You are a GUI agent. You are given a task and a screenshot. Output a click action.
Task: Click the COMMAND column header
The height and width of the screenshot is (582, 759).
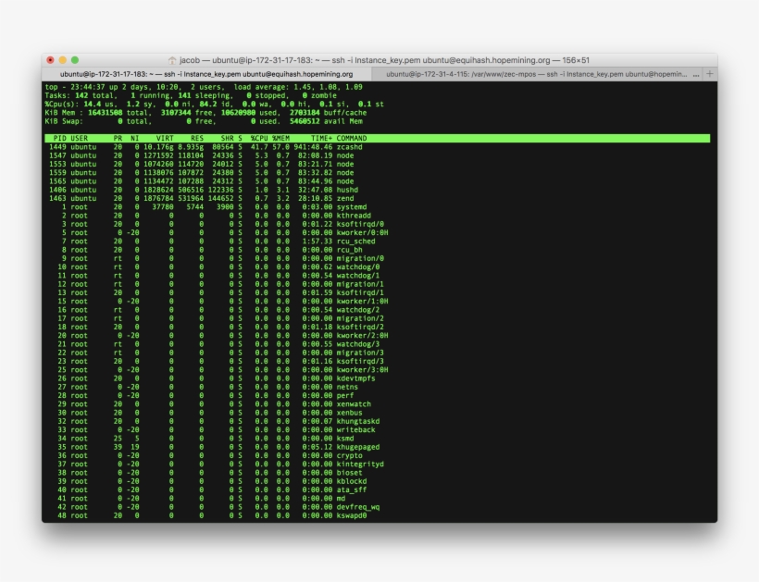coord(352,139)
